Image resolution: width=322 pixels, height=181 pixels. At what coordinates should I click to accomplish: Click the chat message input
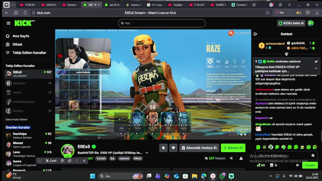[x=283, y=156]
